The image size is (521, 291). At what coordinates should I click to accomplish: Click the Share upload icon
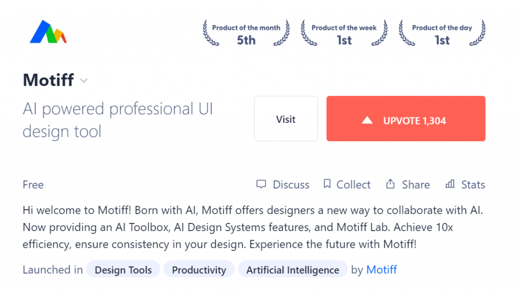click(390, 184)
